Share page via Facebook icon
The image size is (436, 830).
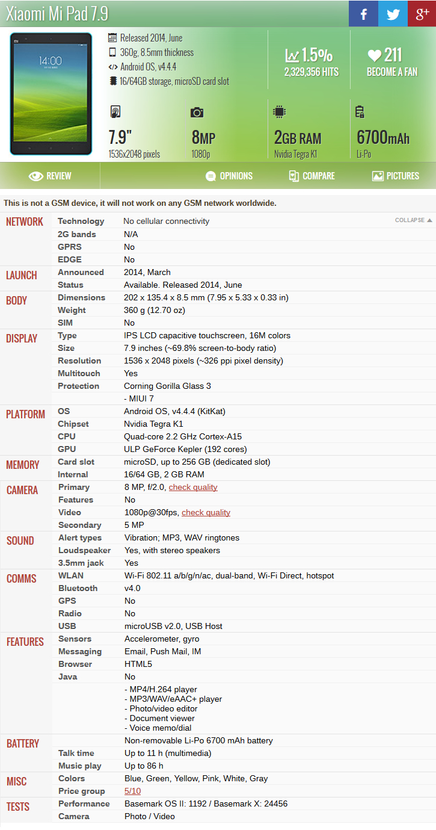(x=363, y=14)
